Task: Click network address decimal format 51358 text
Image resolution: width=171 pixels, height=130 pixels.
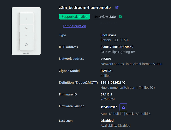Action: click(x=131, y=64)
